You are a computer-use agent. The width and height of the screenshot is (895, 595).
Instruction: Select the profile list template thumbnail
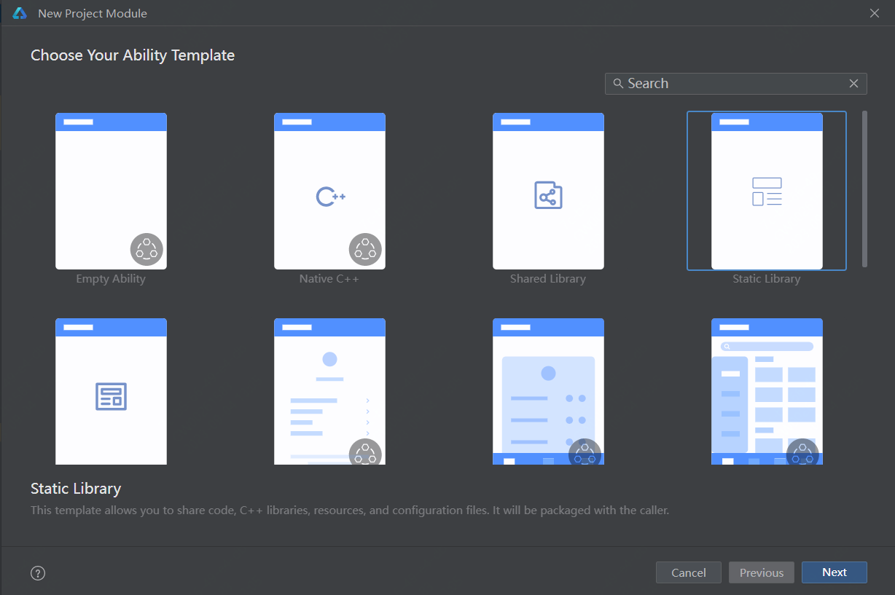[x=329, y=391]
